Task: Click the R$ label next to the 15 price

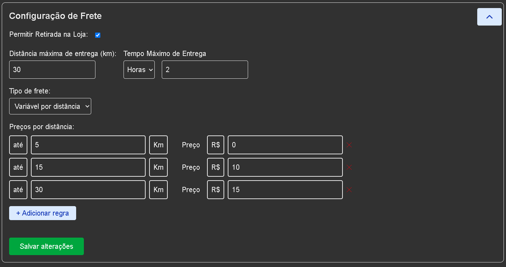Action: [x=215, y=190]
